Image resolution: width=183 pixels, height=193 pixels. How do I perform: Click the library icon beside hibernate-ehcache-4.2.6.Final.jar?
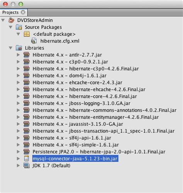[x=27, y=89]
